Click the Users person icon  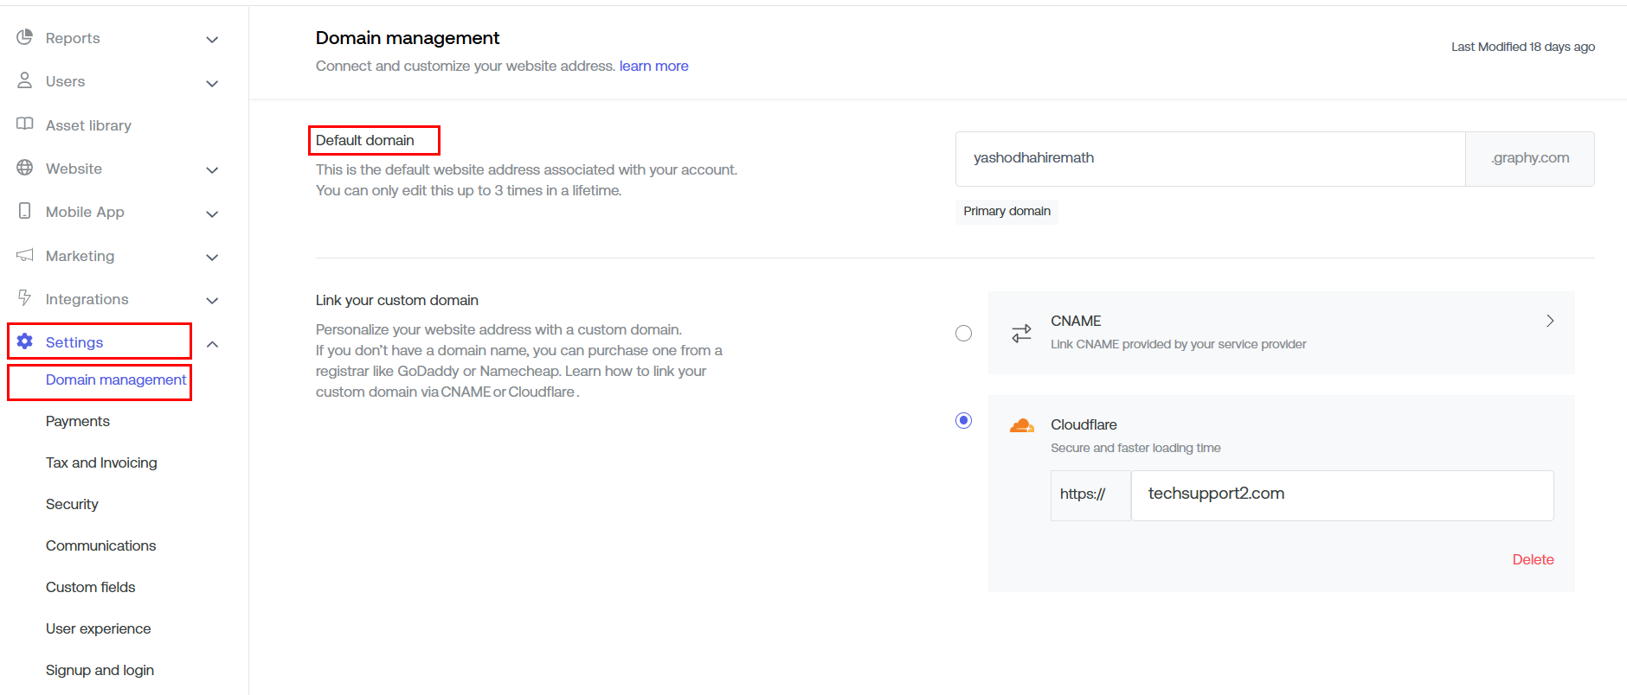point(24,80)
